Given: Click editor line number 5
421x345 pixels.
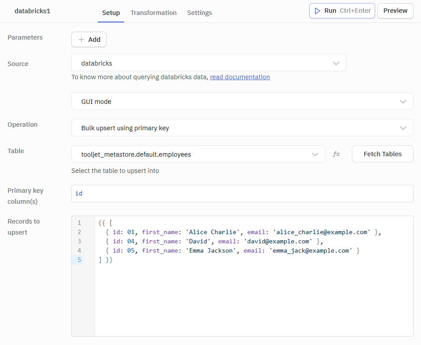Looking at the screenshot, I should 79,260.
